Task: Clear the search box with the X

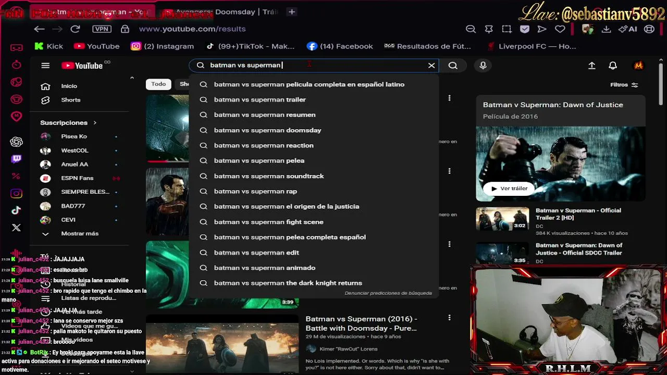Action: coord(431,66)
